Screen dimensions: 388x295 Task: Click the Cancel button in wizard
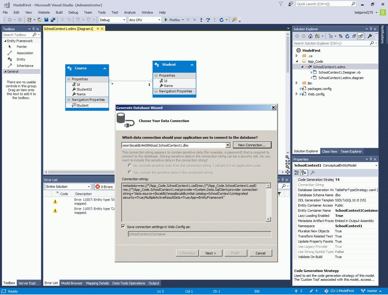point(260,253)
